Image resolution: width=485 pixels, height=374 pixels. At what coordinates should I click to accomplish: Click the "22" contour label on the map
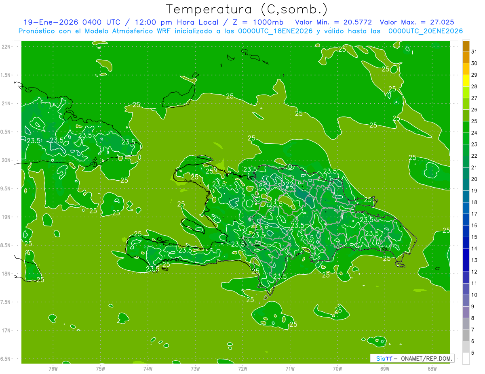(x=289, y=184)
